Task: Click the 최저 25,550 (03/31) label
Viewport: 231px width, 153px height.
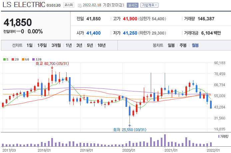Action: tap(129, 130)
